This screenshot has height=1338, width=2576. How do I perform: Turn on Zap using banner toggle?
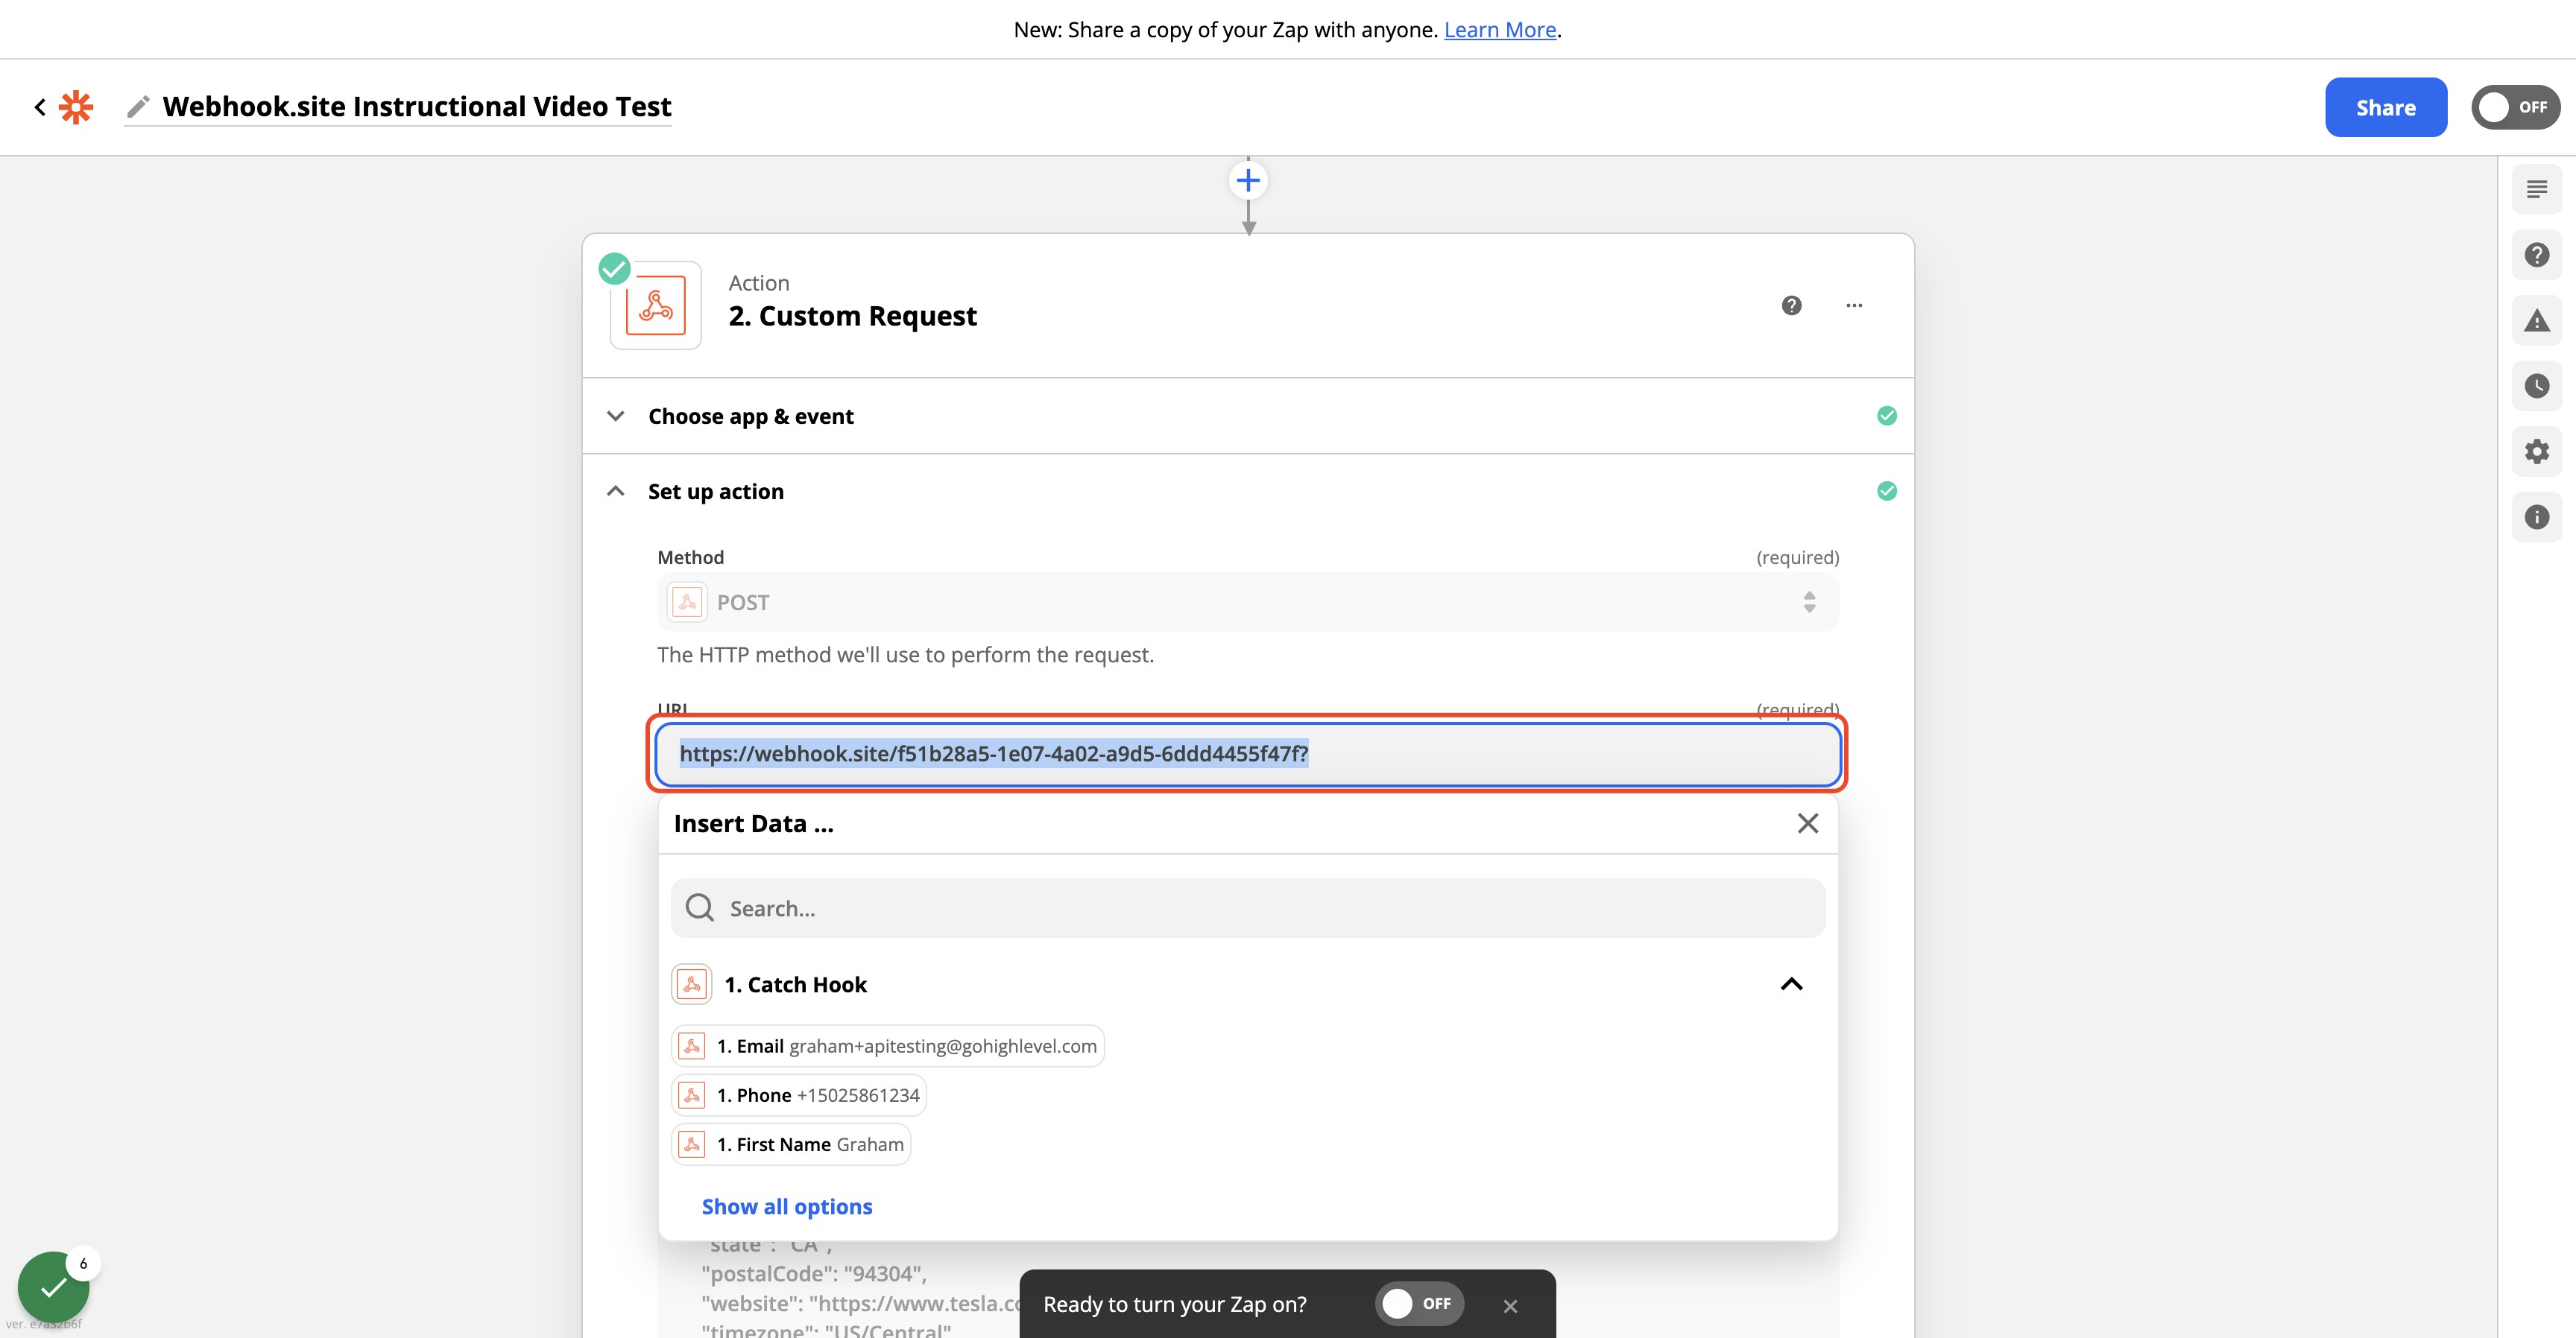[1420, 1303]
